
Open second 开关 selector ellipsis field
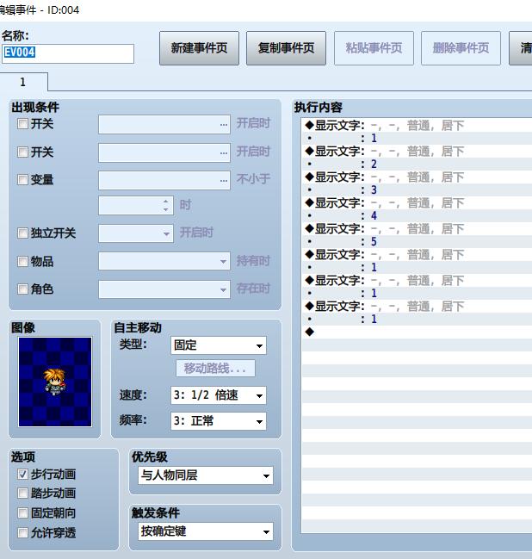click(x=164, y=152)
